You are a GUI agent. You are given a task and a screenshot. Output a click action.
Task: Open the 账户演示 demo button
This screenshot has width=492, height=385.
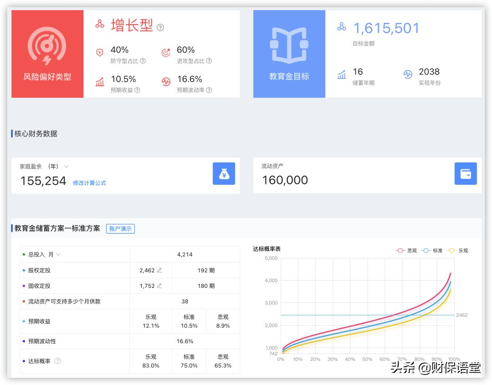click(x=120, y=229)
